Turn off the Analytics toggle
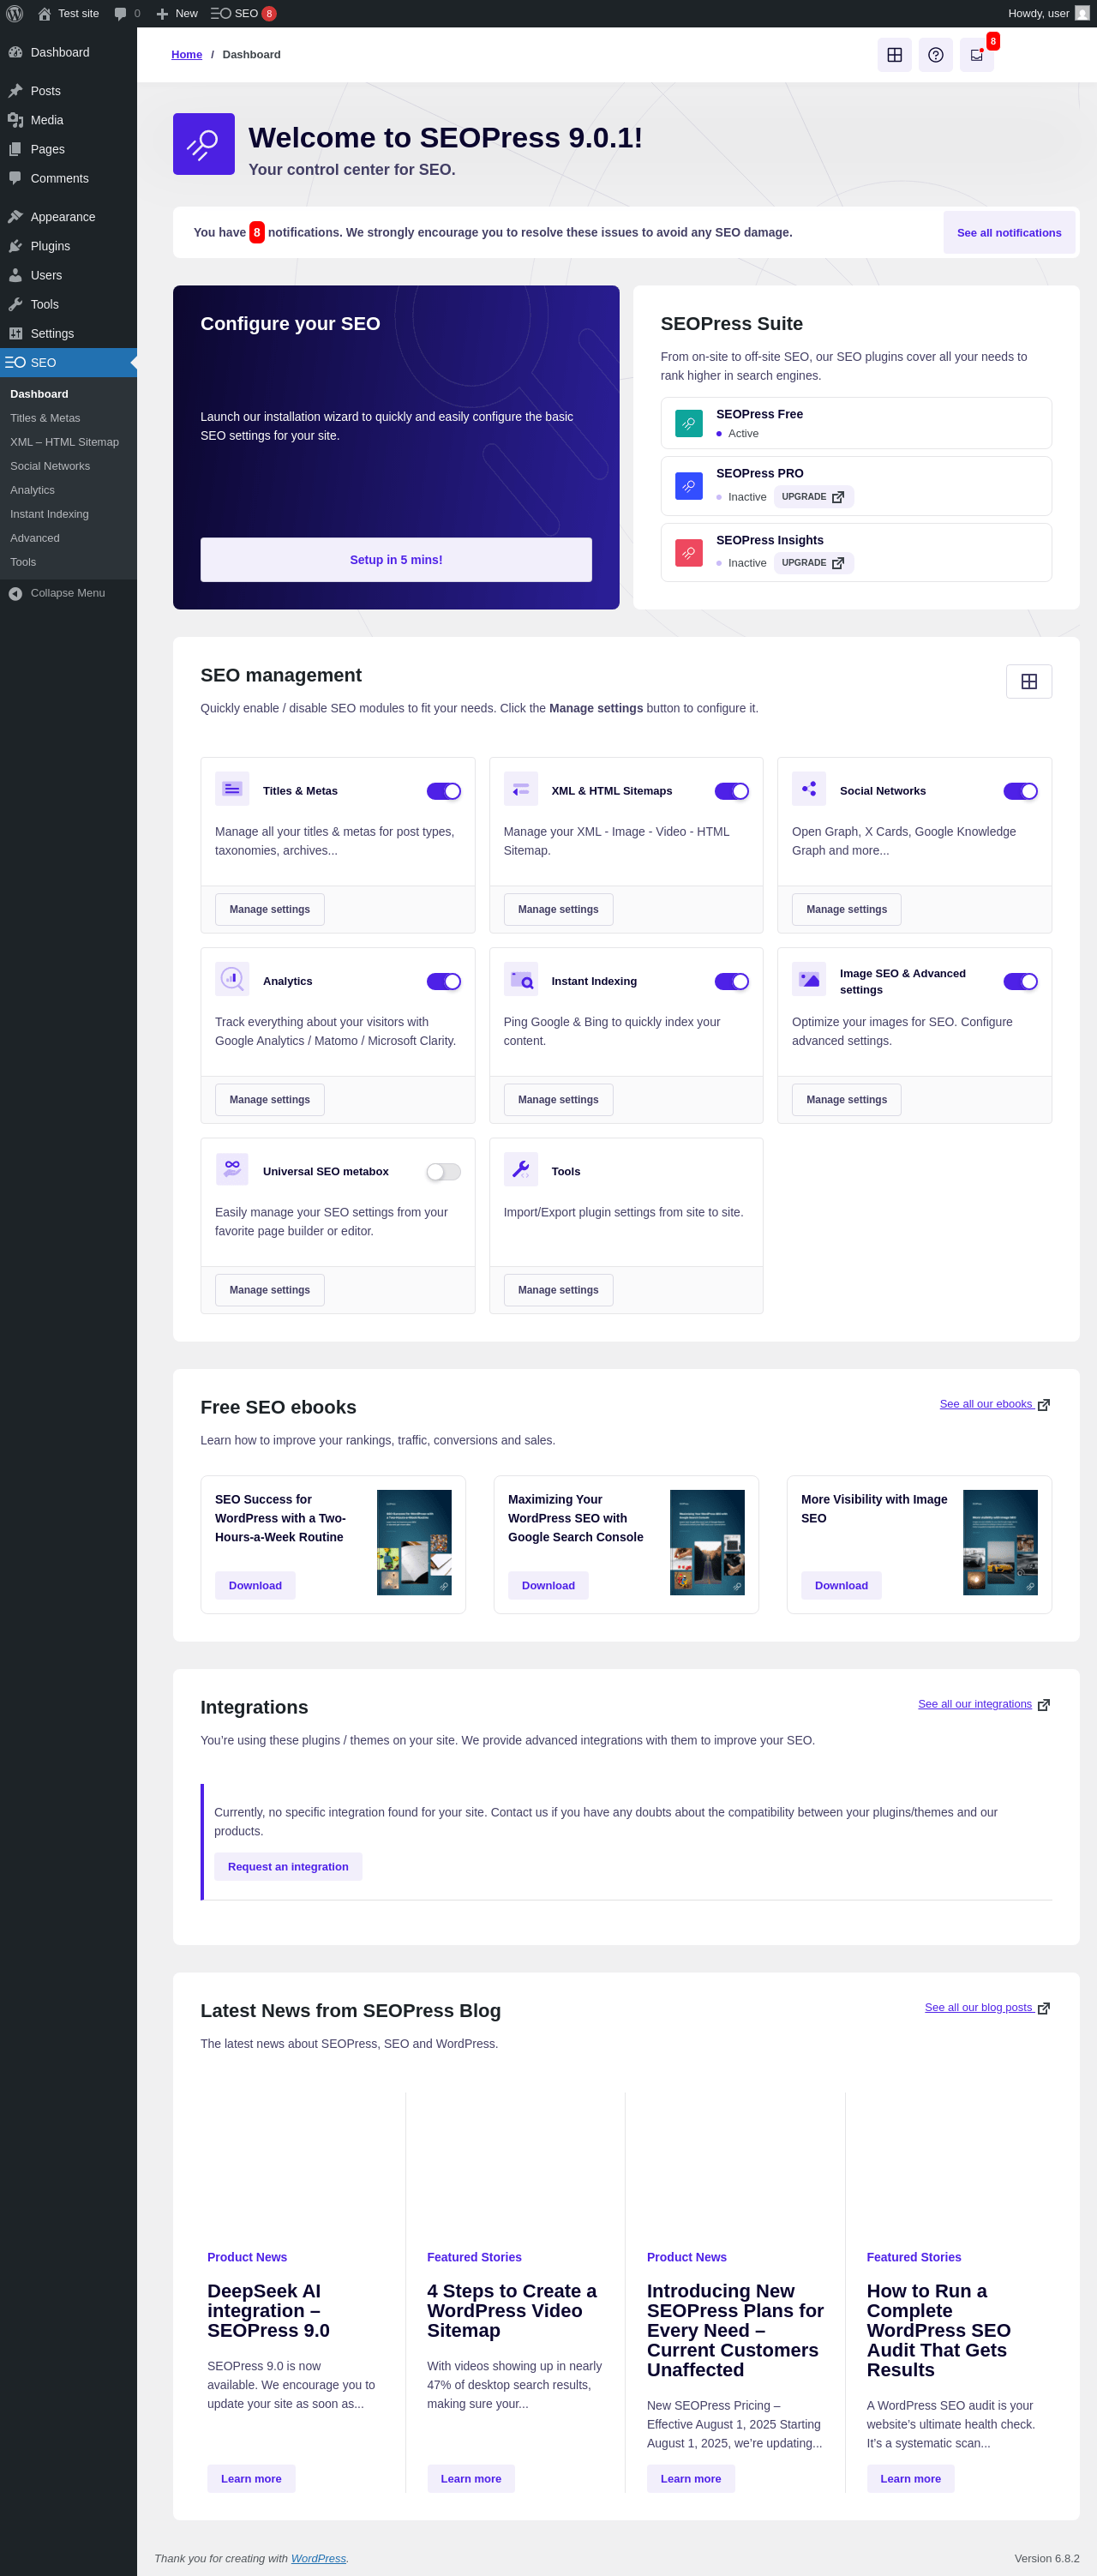 point(443,981)
